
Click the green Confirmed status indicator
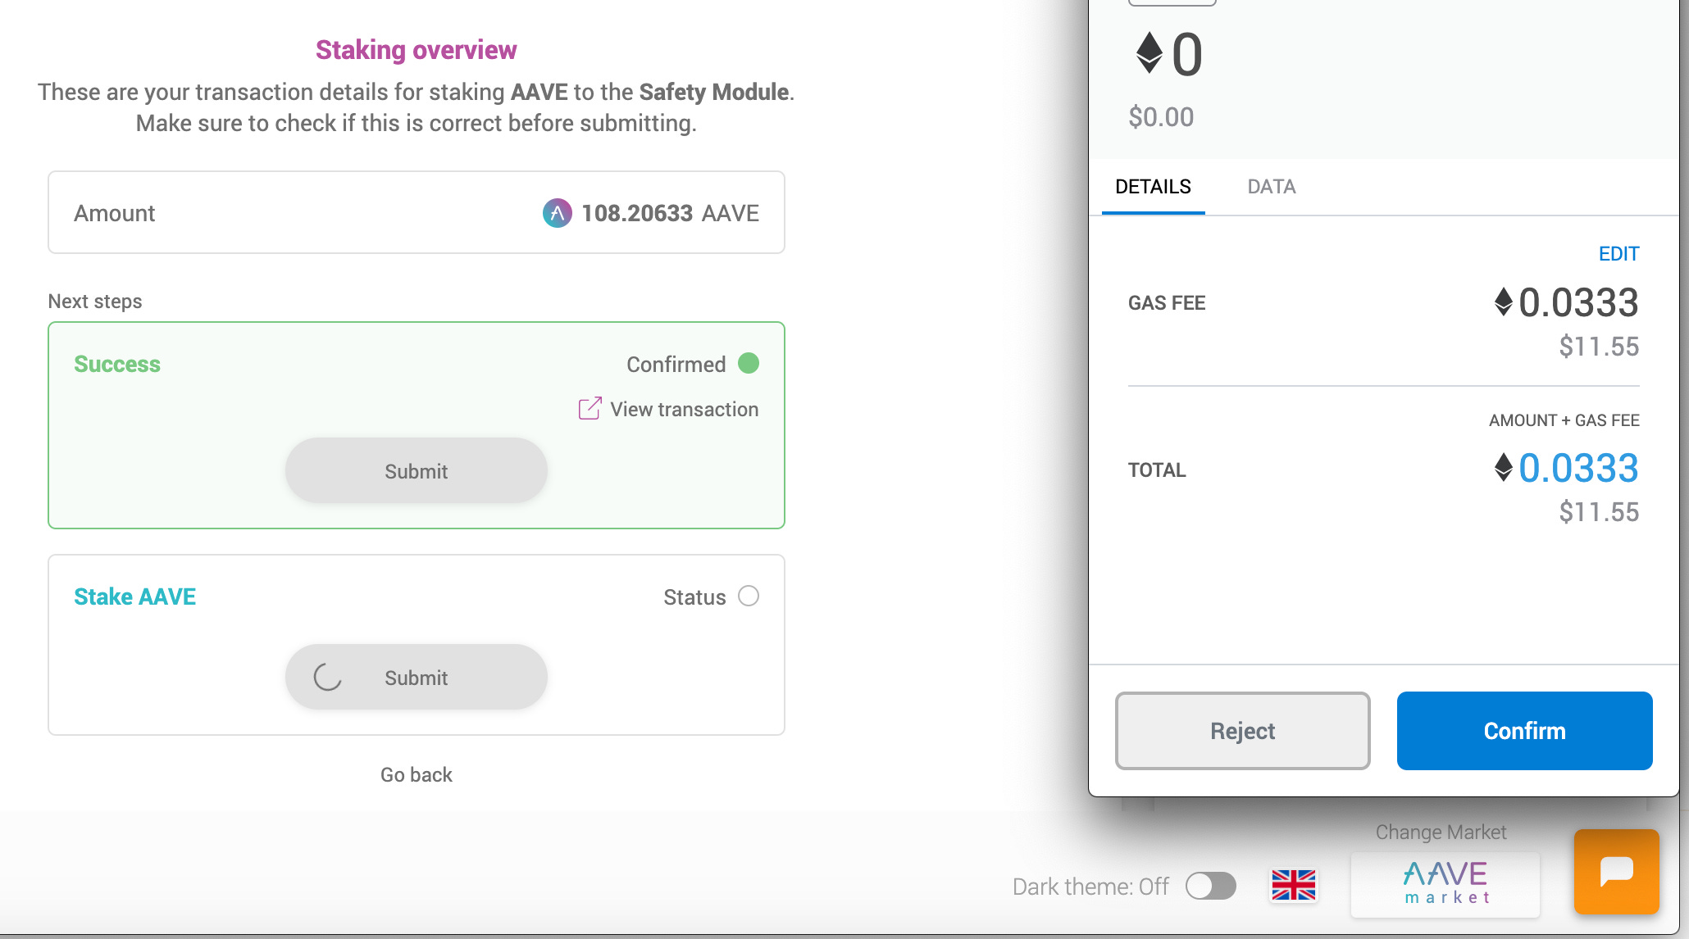pyautogui.click(x=748, y=363)
